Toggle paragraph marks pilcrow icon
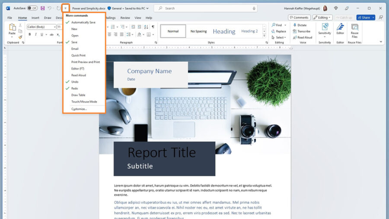The width and height of the screenshot is (389, 219). tap(153, 27)
